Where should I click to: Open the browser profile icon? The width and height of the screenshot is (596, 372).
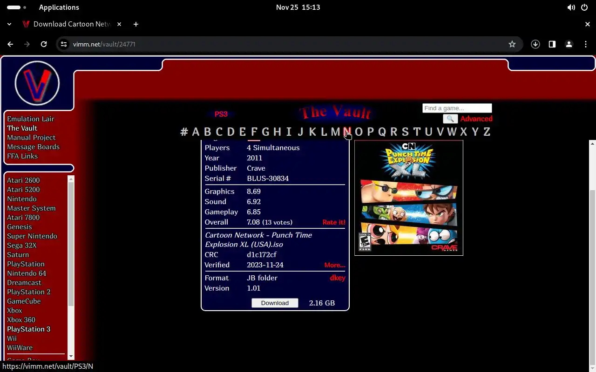pos(569,44)
